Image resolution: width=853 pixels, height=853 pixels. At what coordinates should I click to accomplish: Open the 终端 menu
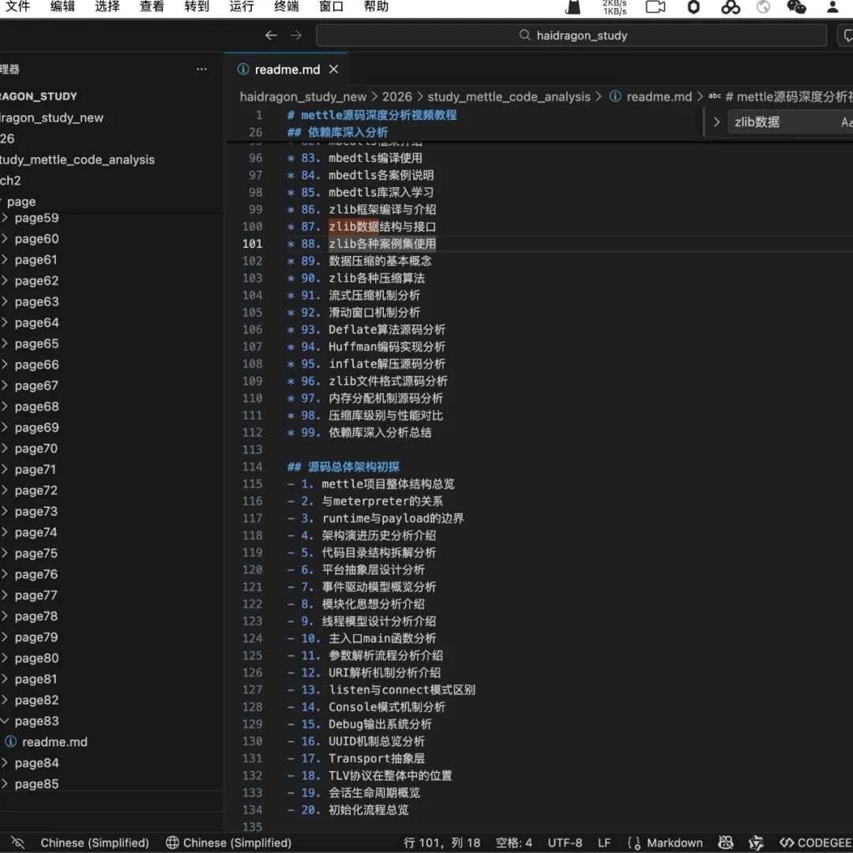point(286,6)
